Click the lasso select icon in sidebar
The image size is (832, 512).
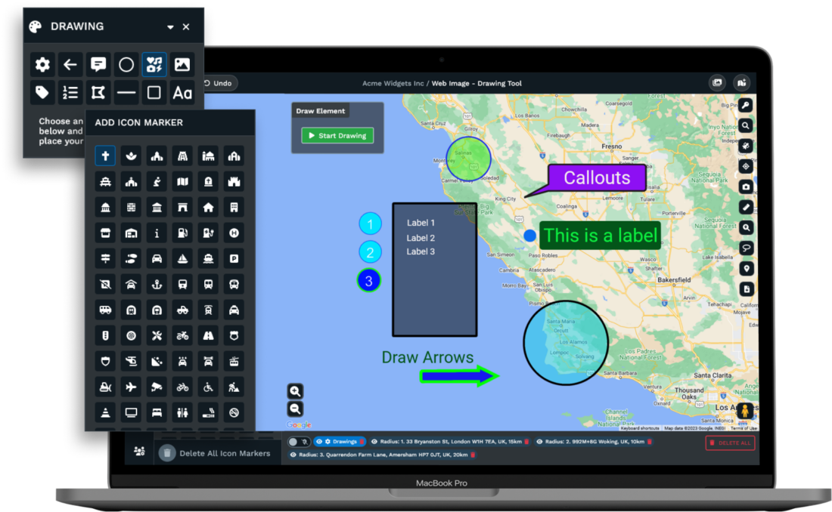746,248
